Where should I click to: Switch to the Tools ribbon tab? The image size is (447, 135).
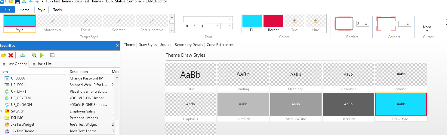57,10
